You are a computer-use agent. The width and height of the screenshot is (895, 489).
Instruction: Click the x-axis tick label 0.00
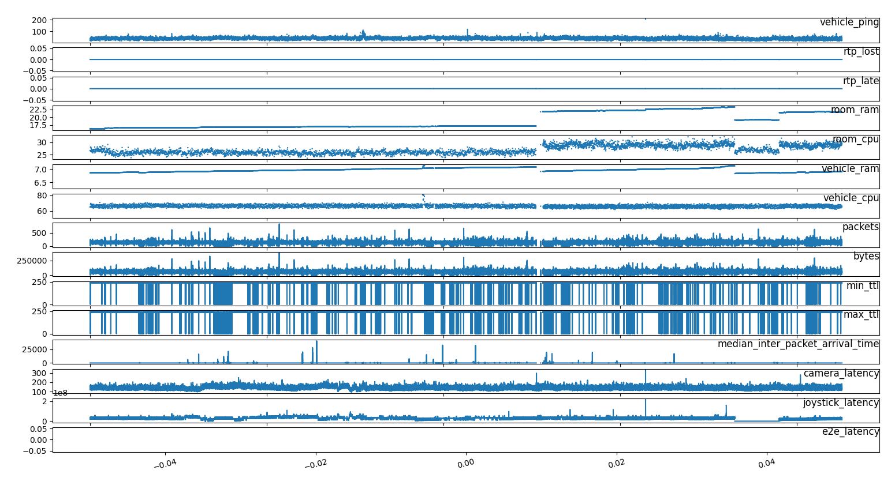click(466, 462)
